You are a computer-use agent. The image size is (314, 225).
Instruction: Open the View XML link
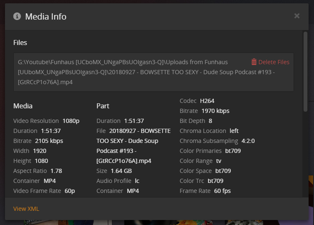[x=26, y=209]
